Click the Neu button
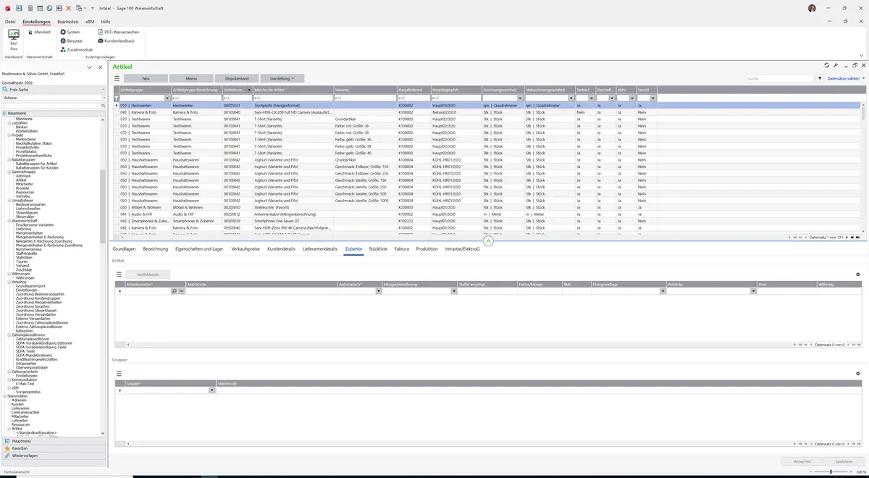Image resolution: width=869 pixels, height=478 pixels. (146, 78)
